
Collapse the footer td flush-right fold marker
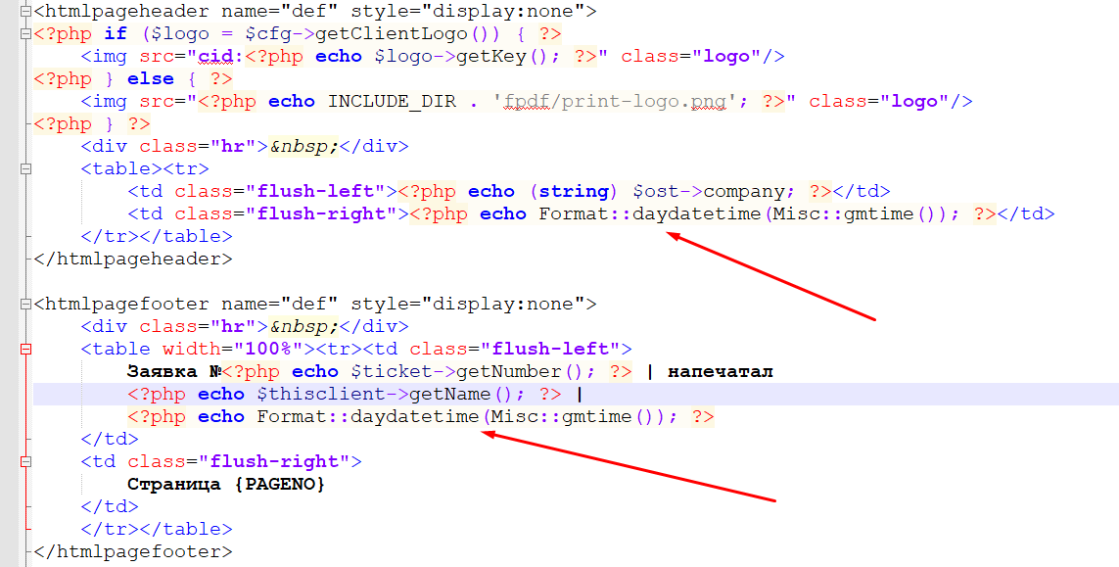25,462
